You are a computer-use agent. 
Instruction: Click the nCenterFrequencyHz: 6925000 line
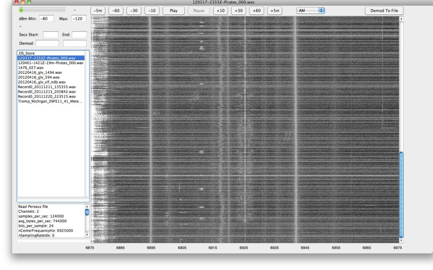[x=46, y=231]
